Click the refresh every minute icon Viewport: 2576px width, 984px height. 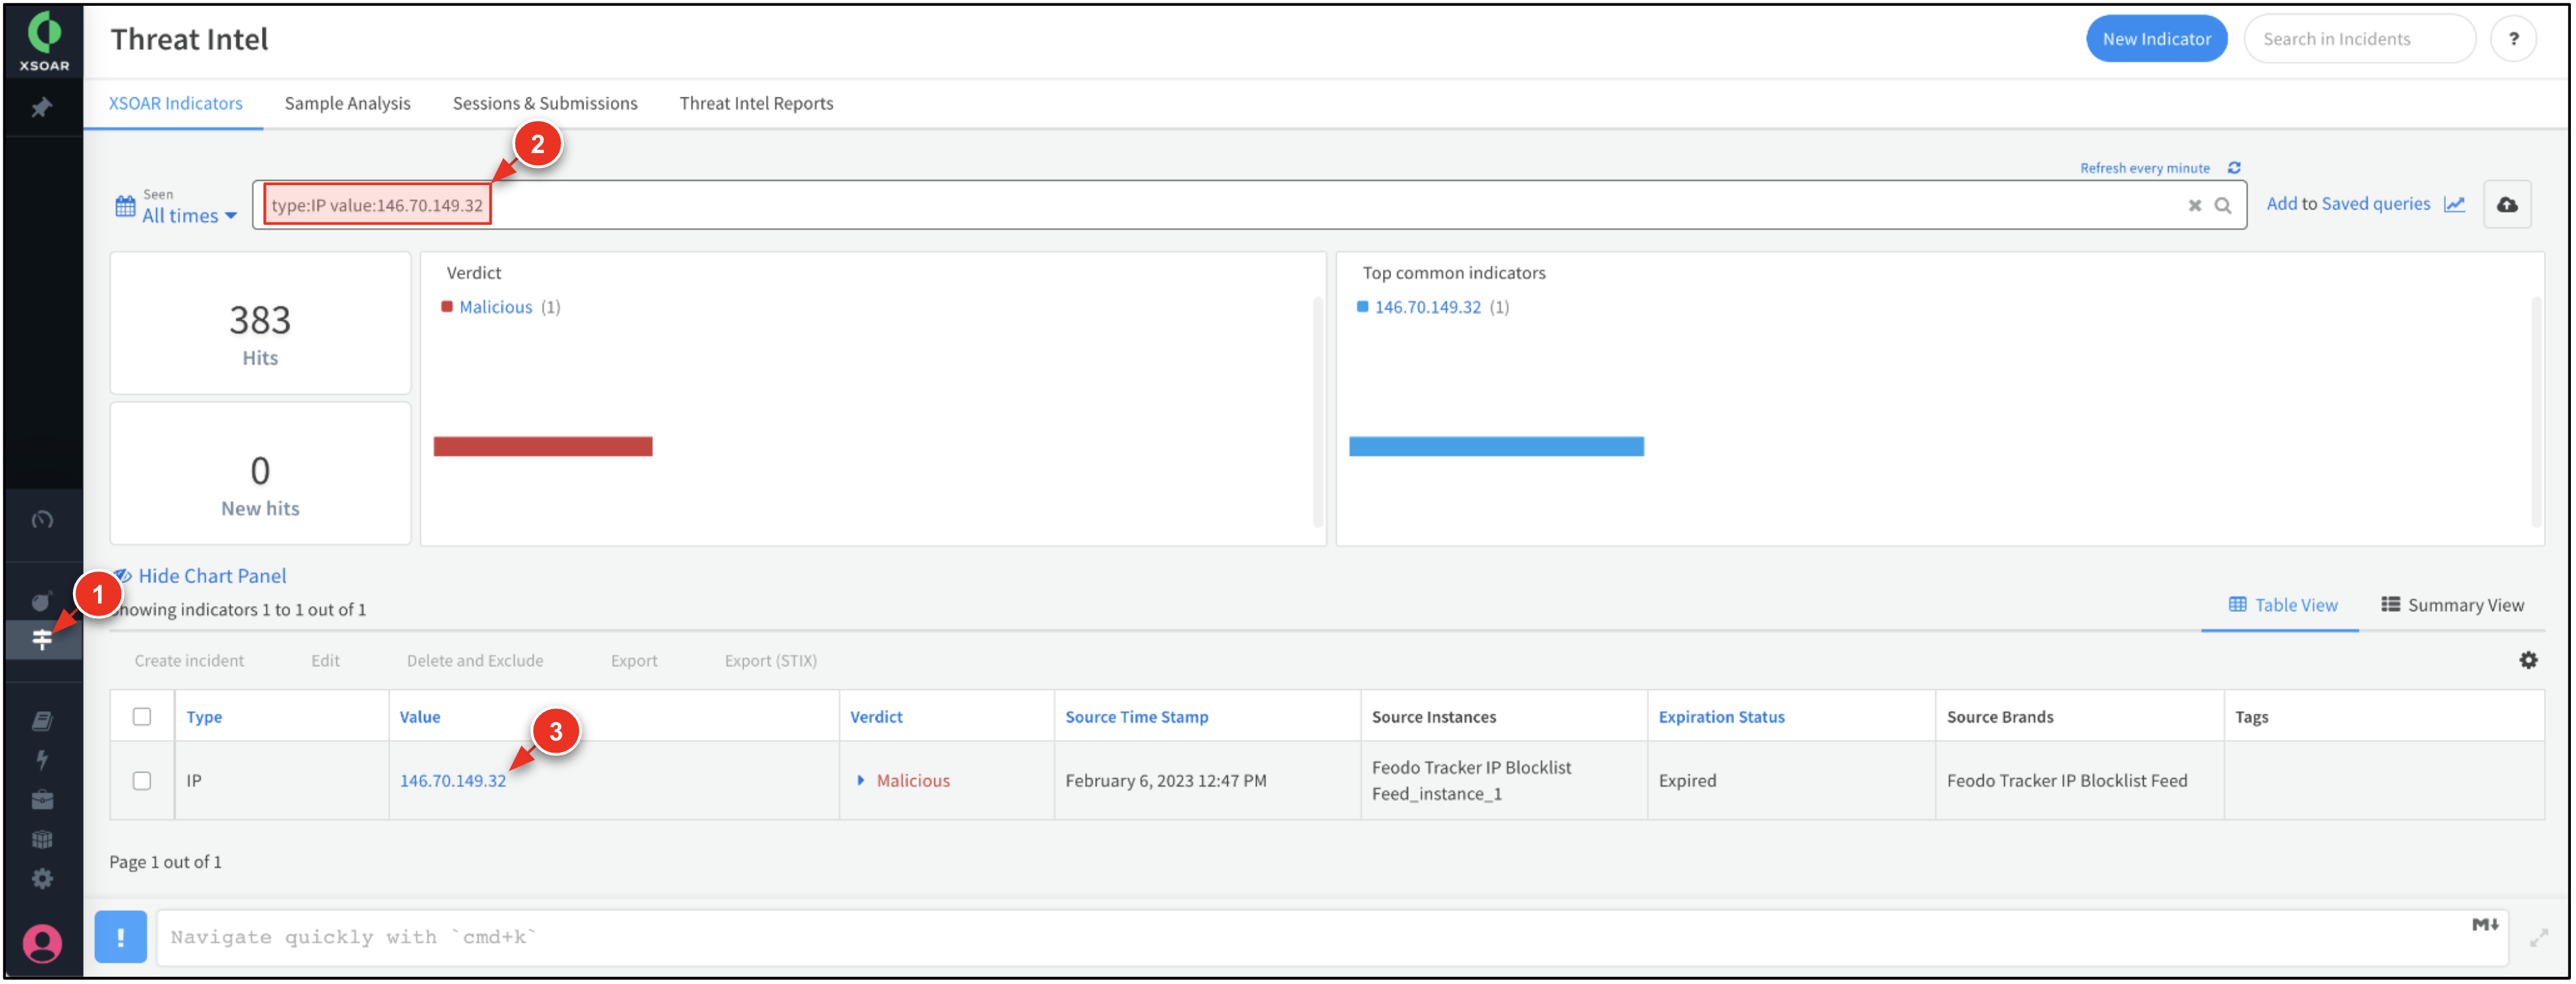tap(2235, 168)
